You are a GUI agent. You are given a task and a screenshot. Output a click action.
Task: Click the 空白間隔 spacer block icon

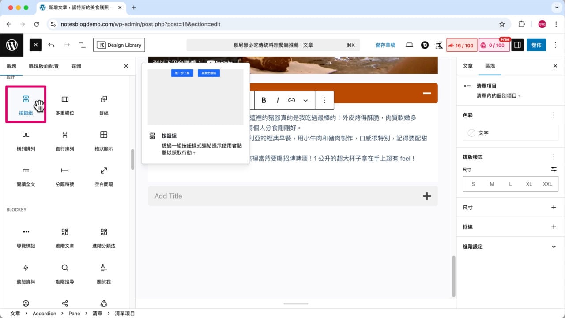click(x=103, y=175)
